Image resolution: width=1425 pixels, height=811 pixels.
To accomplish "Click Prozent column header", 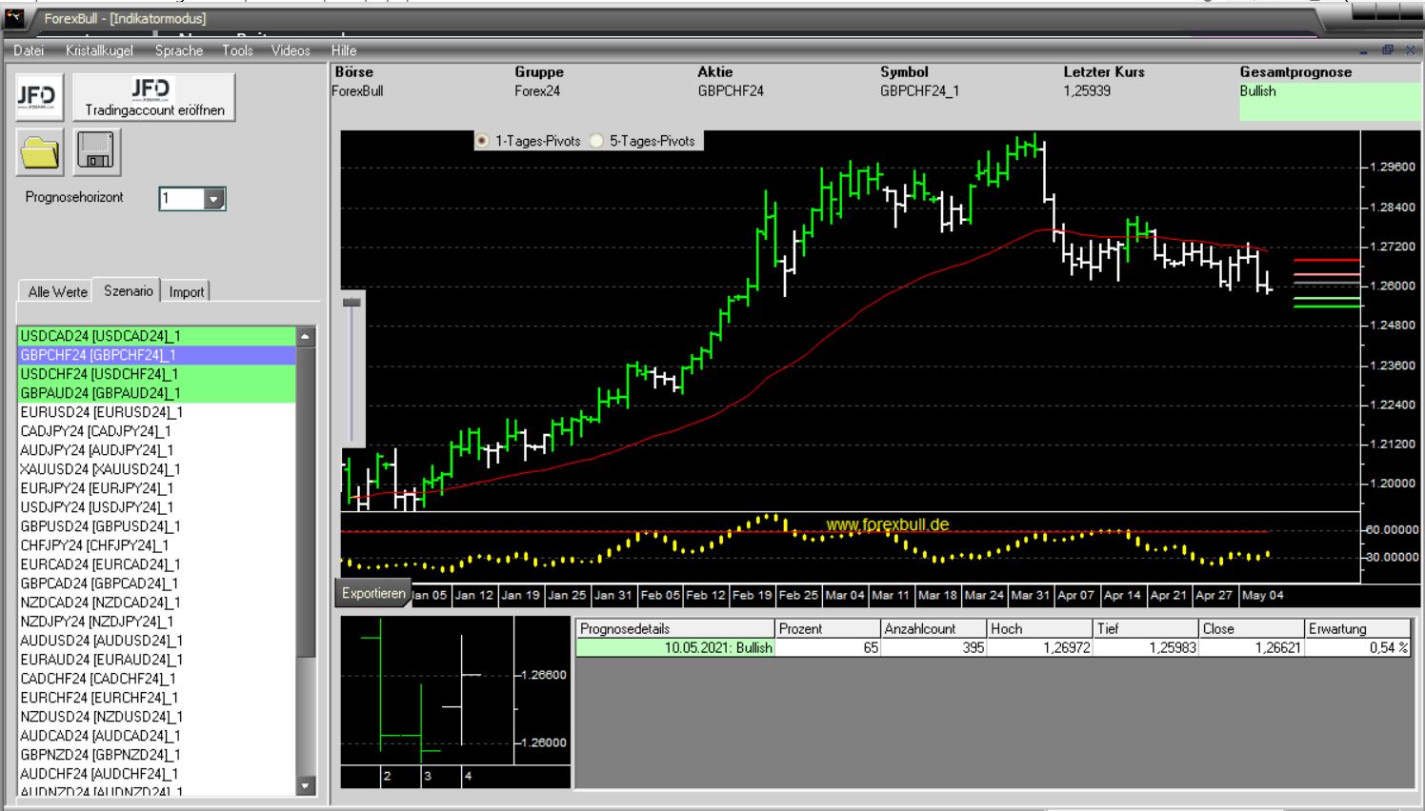I will click(828, 628).
